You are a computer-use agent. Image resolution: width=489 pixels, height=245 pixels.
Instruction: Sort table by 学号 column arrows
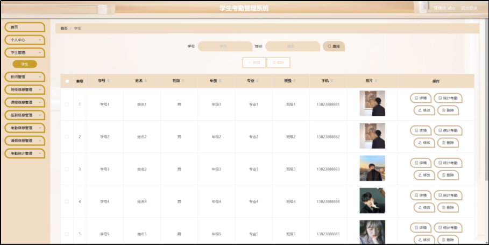[109, 81]
